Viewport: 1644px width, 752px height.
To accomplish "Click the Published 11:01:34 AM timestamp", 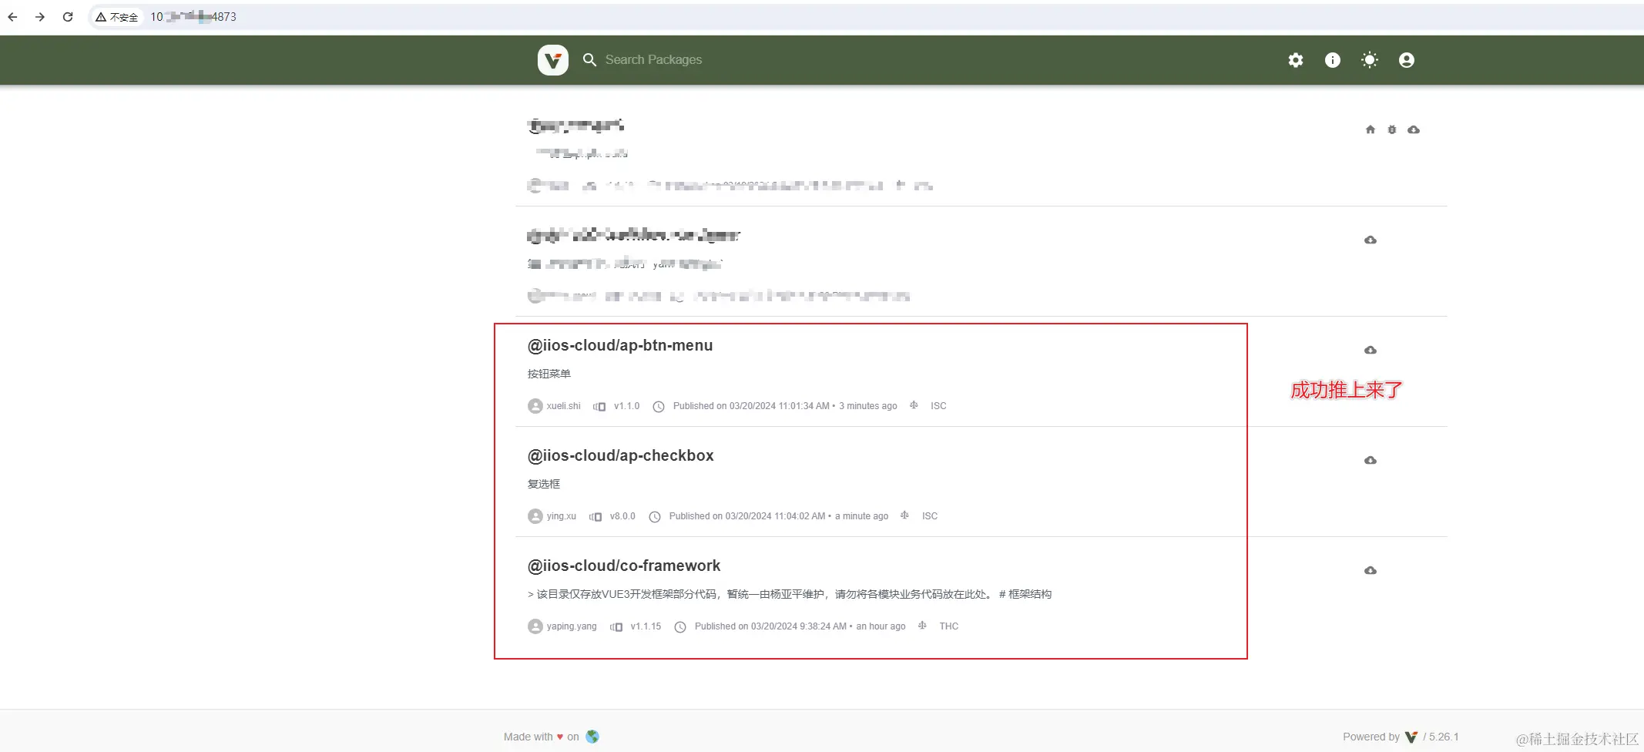I will 785,406.
